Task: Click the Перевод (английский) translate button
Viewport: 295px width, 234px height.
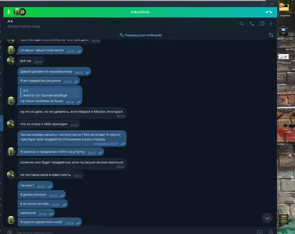Action: [x=140, y=35]
